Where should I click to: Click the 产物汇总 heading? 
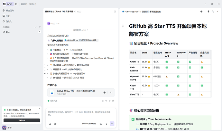[x=52, y=85]
